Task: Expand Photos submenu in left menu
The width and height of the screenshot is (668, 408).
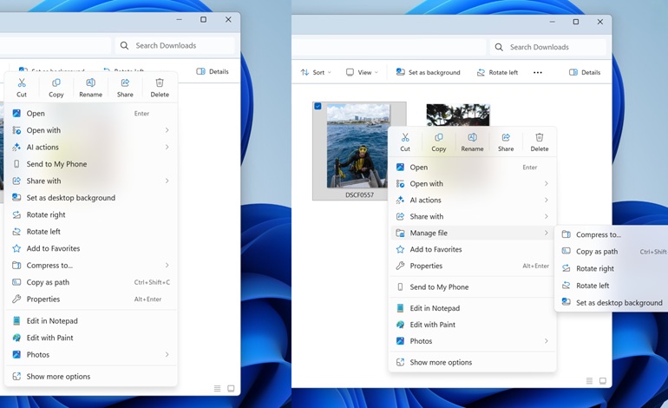Action: pos(167,354)
